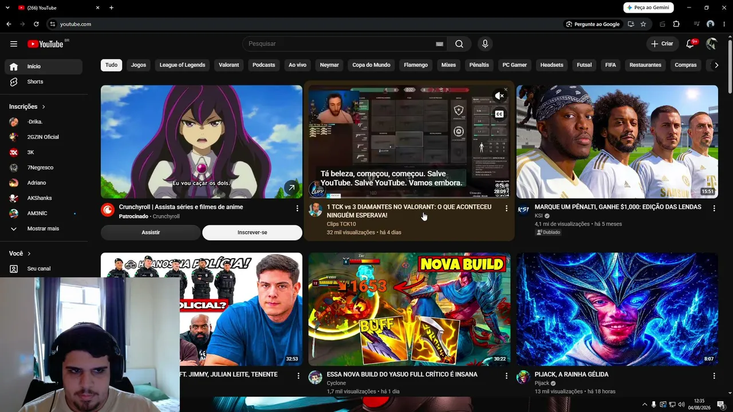Expand Mostrar mais in subscriptions
The height and width of the screenshot is (412, 733).
click(x=44, y=229)
